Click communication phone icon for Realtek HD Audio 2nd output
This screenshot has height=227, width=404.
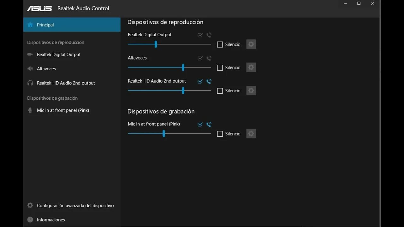(x=209, y=81)
